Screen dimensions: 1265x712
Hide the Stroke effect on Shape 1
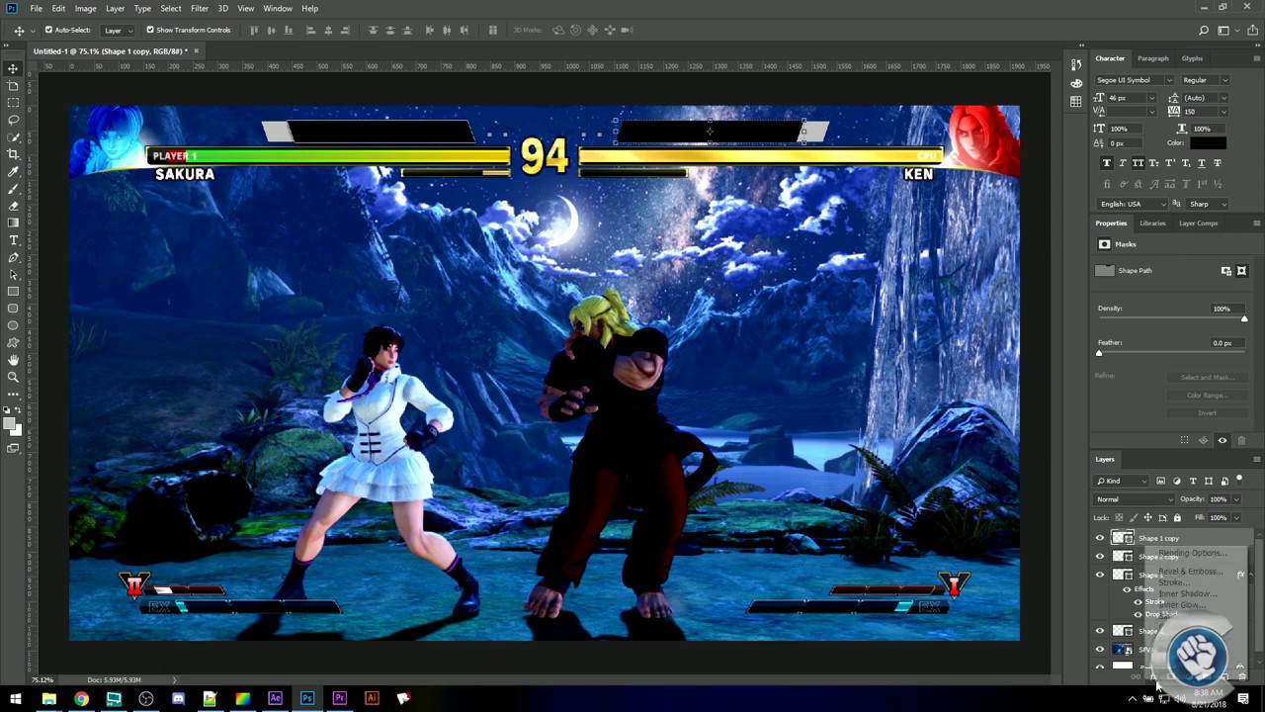click(1138, 601)
